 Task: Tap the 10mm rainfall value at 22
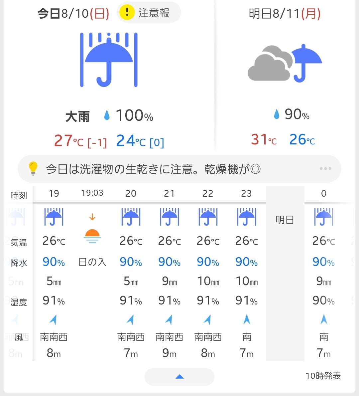[x=208, y=281]
